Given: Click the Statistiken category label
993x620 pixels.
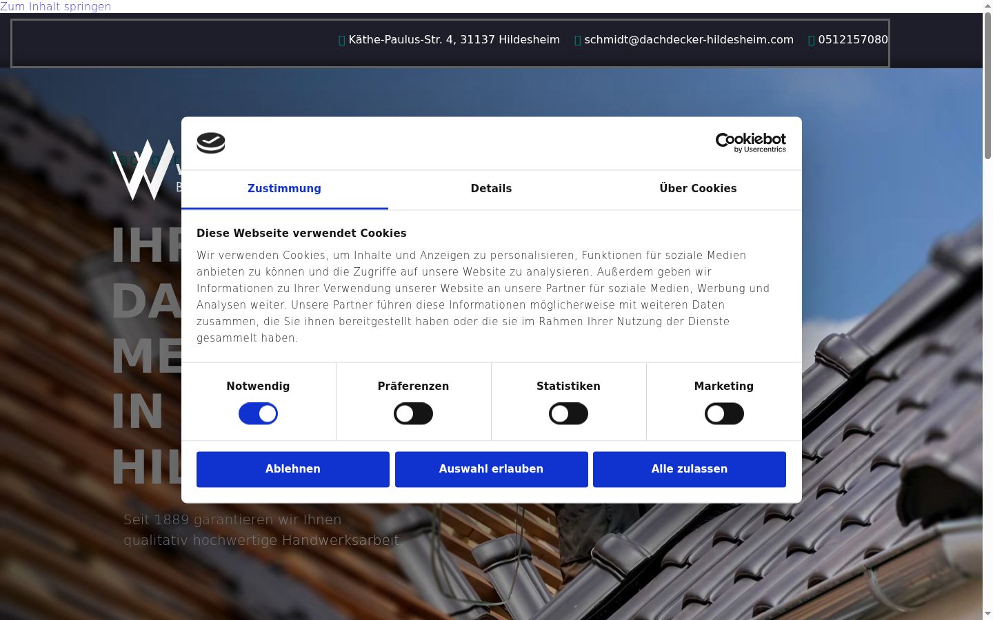Looking at the screenshot, I should 568,386.
